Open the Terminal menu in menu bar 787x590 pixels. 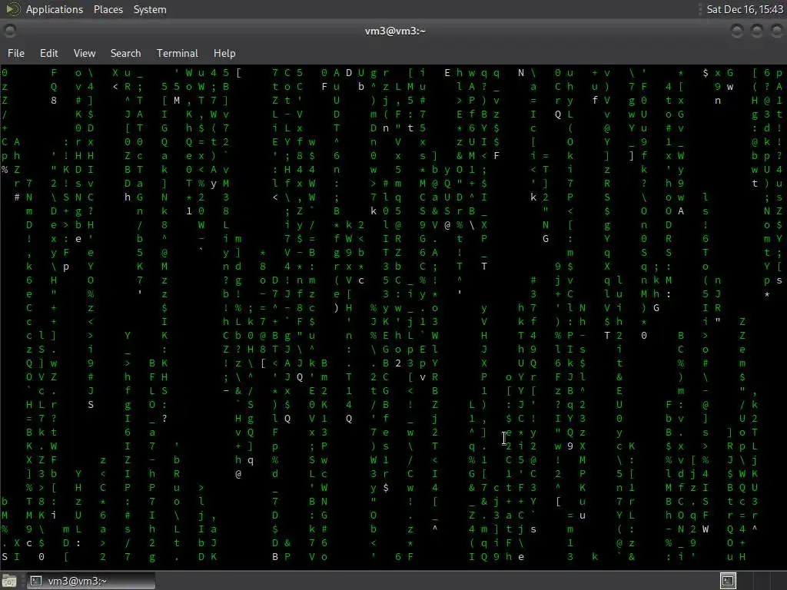pyautogui.click(x=178, y=53)
